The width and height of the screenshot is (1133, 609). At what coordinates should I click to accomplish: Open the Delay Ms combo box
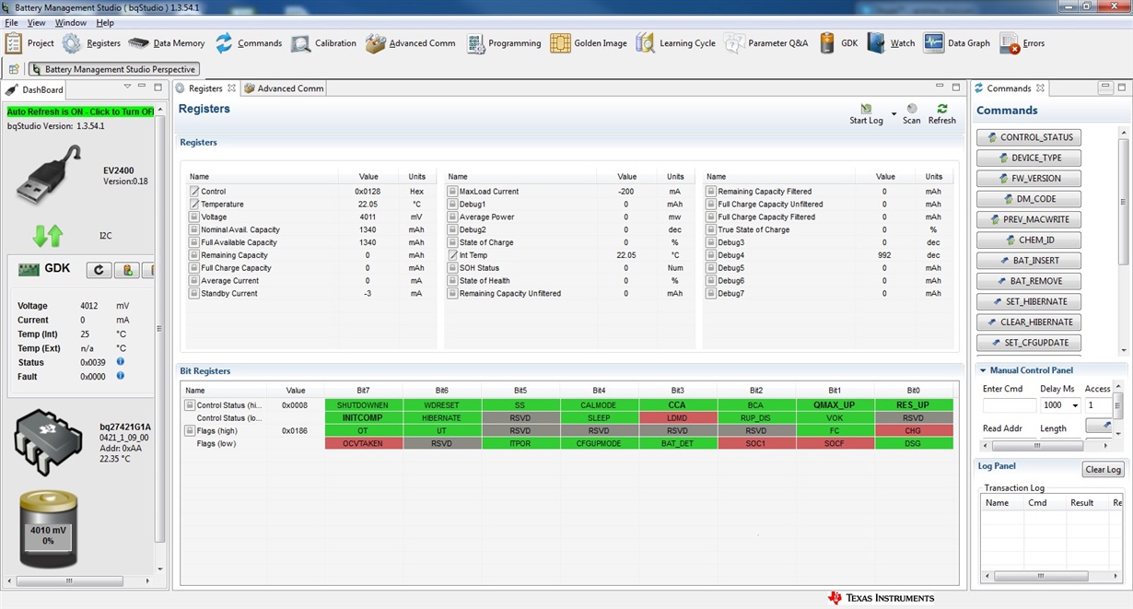click(1060, 405)
